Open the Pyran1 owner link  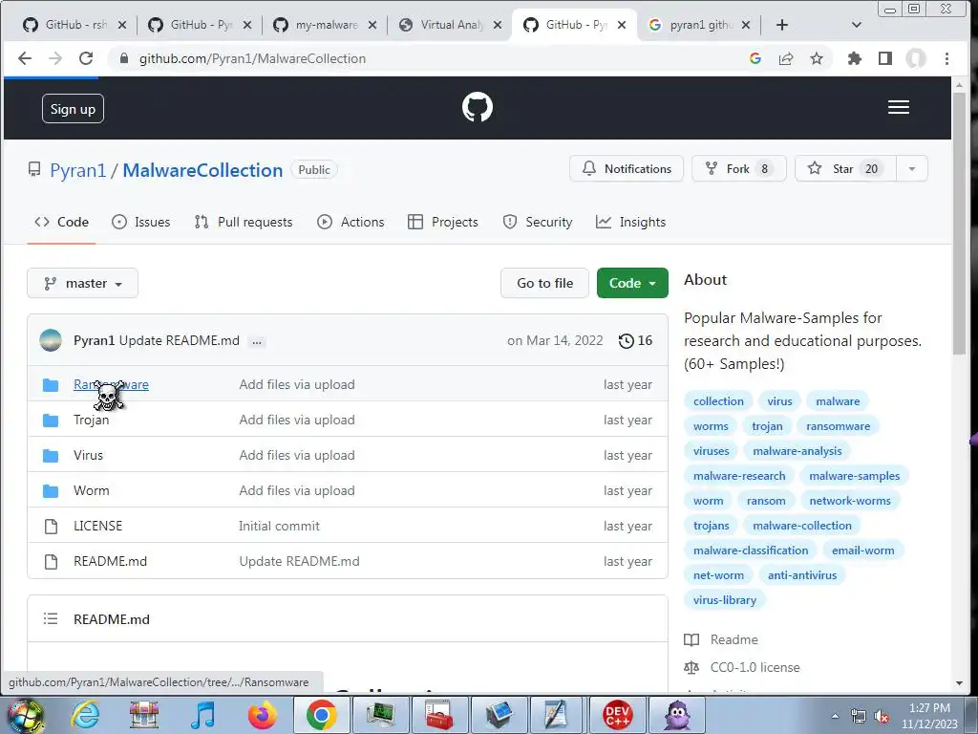pos(78,170)
